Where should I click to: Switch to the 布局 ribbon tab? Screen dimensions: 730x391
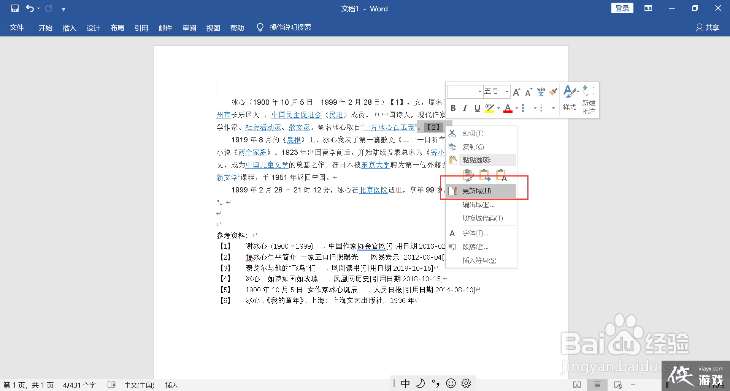click(117, 28)
